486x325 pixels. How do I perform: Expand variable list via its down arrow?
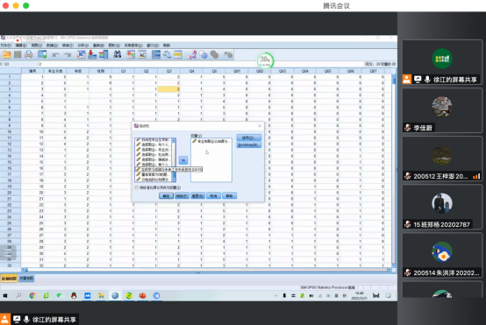174,180
